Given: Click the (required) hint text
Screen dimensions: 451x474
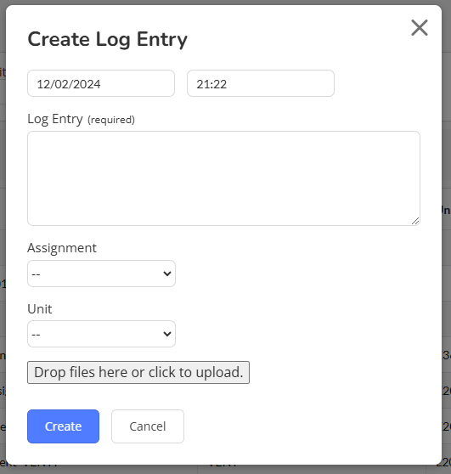Looking at the screenshot, I should (x=111, y=120).
